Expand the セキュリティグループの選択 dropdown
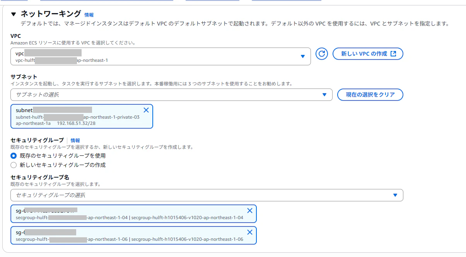466x257 pixels. (x=207, y=195)
